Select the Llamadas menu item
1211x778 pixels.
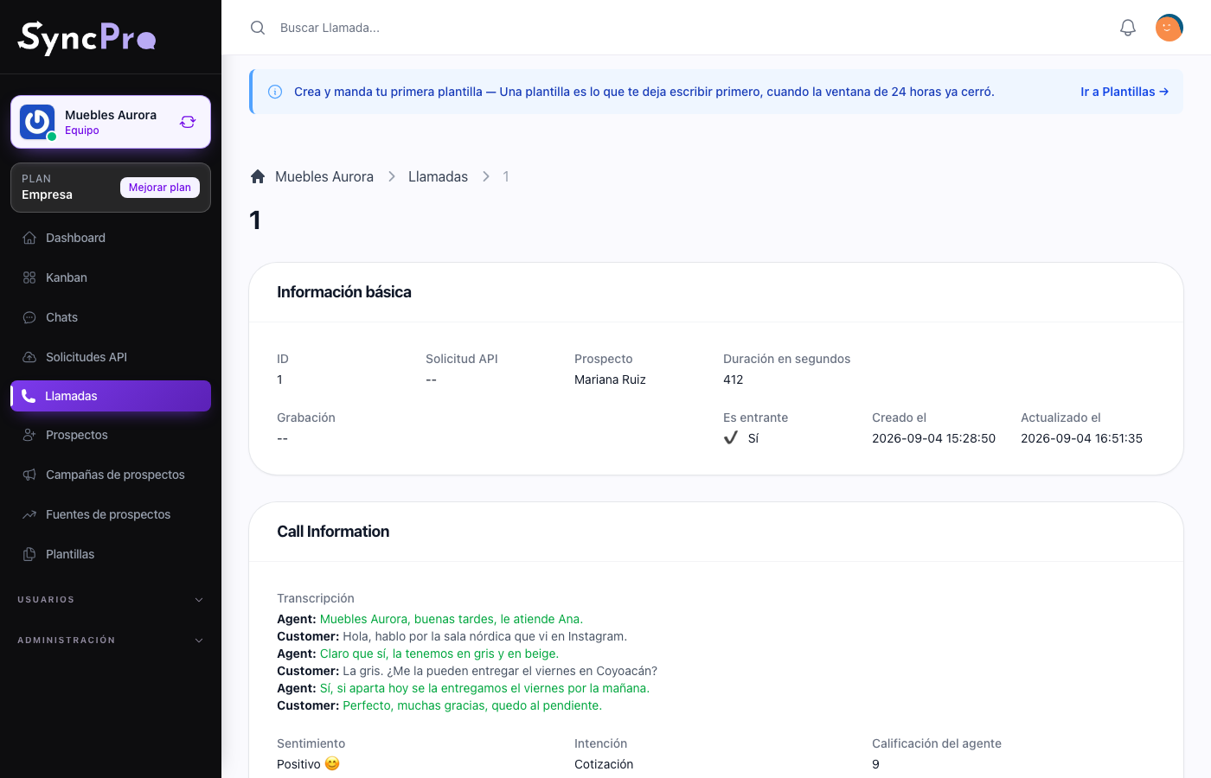coord(111,396)
